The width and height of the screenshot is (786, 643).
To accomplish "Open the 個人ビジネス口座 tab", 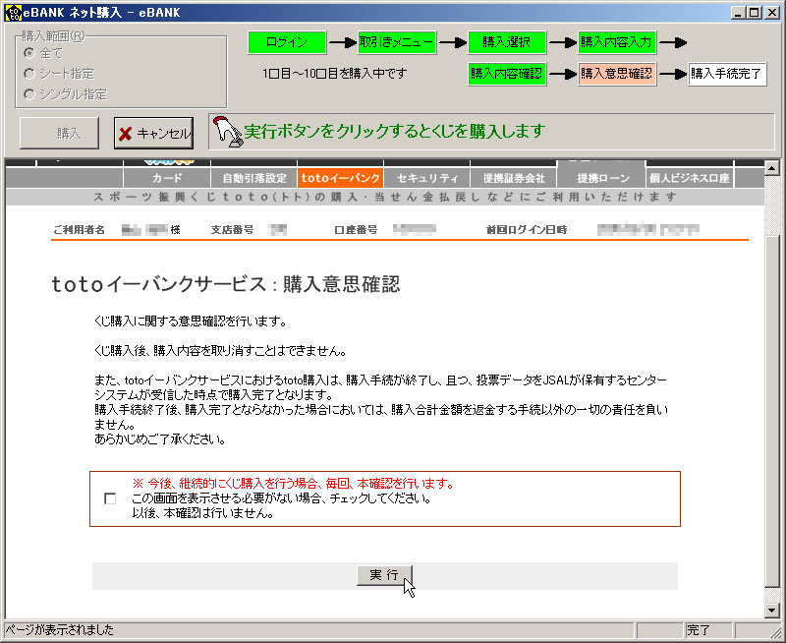I will pyautogui.click(x=689, y=178).
